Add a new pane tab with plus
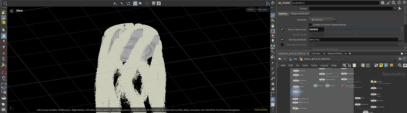The width and height of the screenshot is (407, 113). (x=350, y=53)
